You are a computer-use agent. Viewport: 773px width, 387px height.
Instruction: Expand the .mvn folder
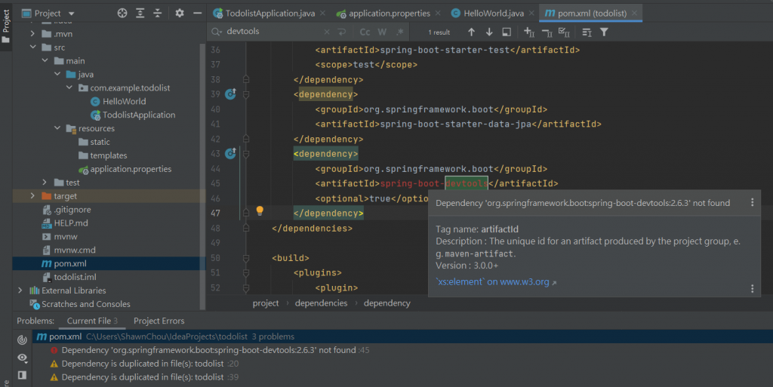tap(32, 33)
